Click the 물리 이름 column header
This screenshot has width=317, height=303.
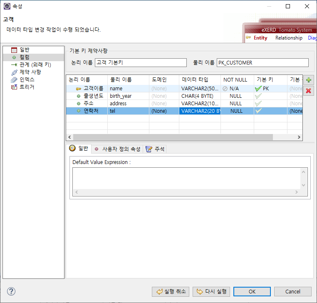click(x=128, y=79)
